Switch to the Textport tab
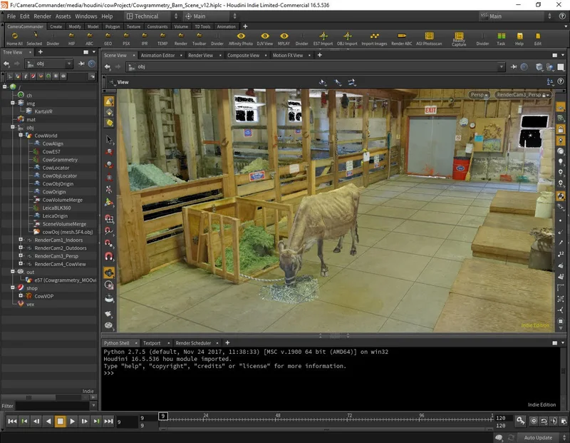The width and height of the screenshot is (570, 443). [x=152, y=343]
